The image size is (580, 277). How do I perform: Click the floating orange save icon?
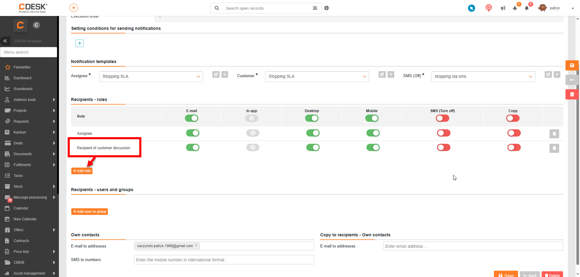(572, 65)
